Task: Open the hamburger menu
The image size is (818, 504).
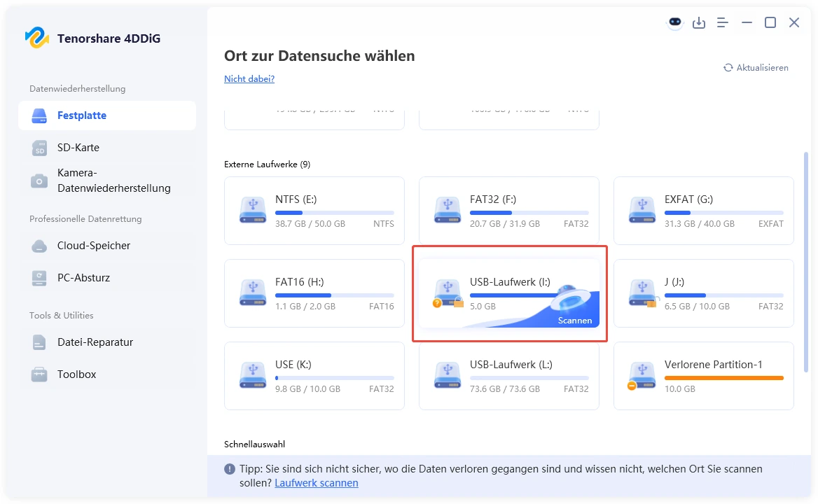Action: pos(722,22)
